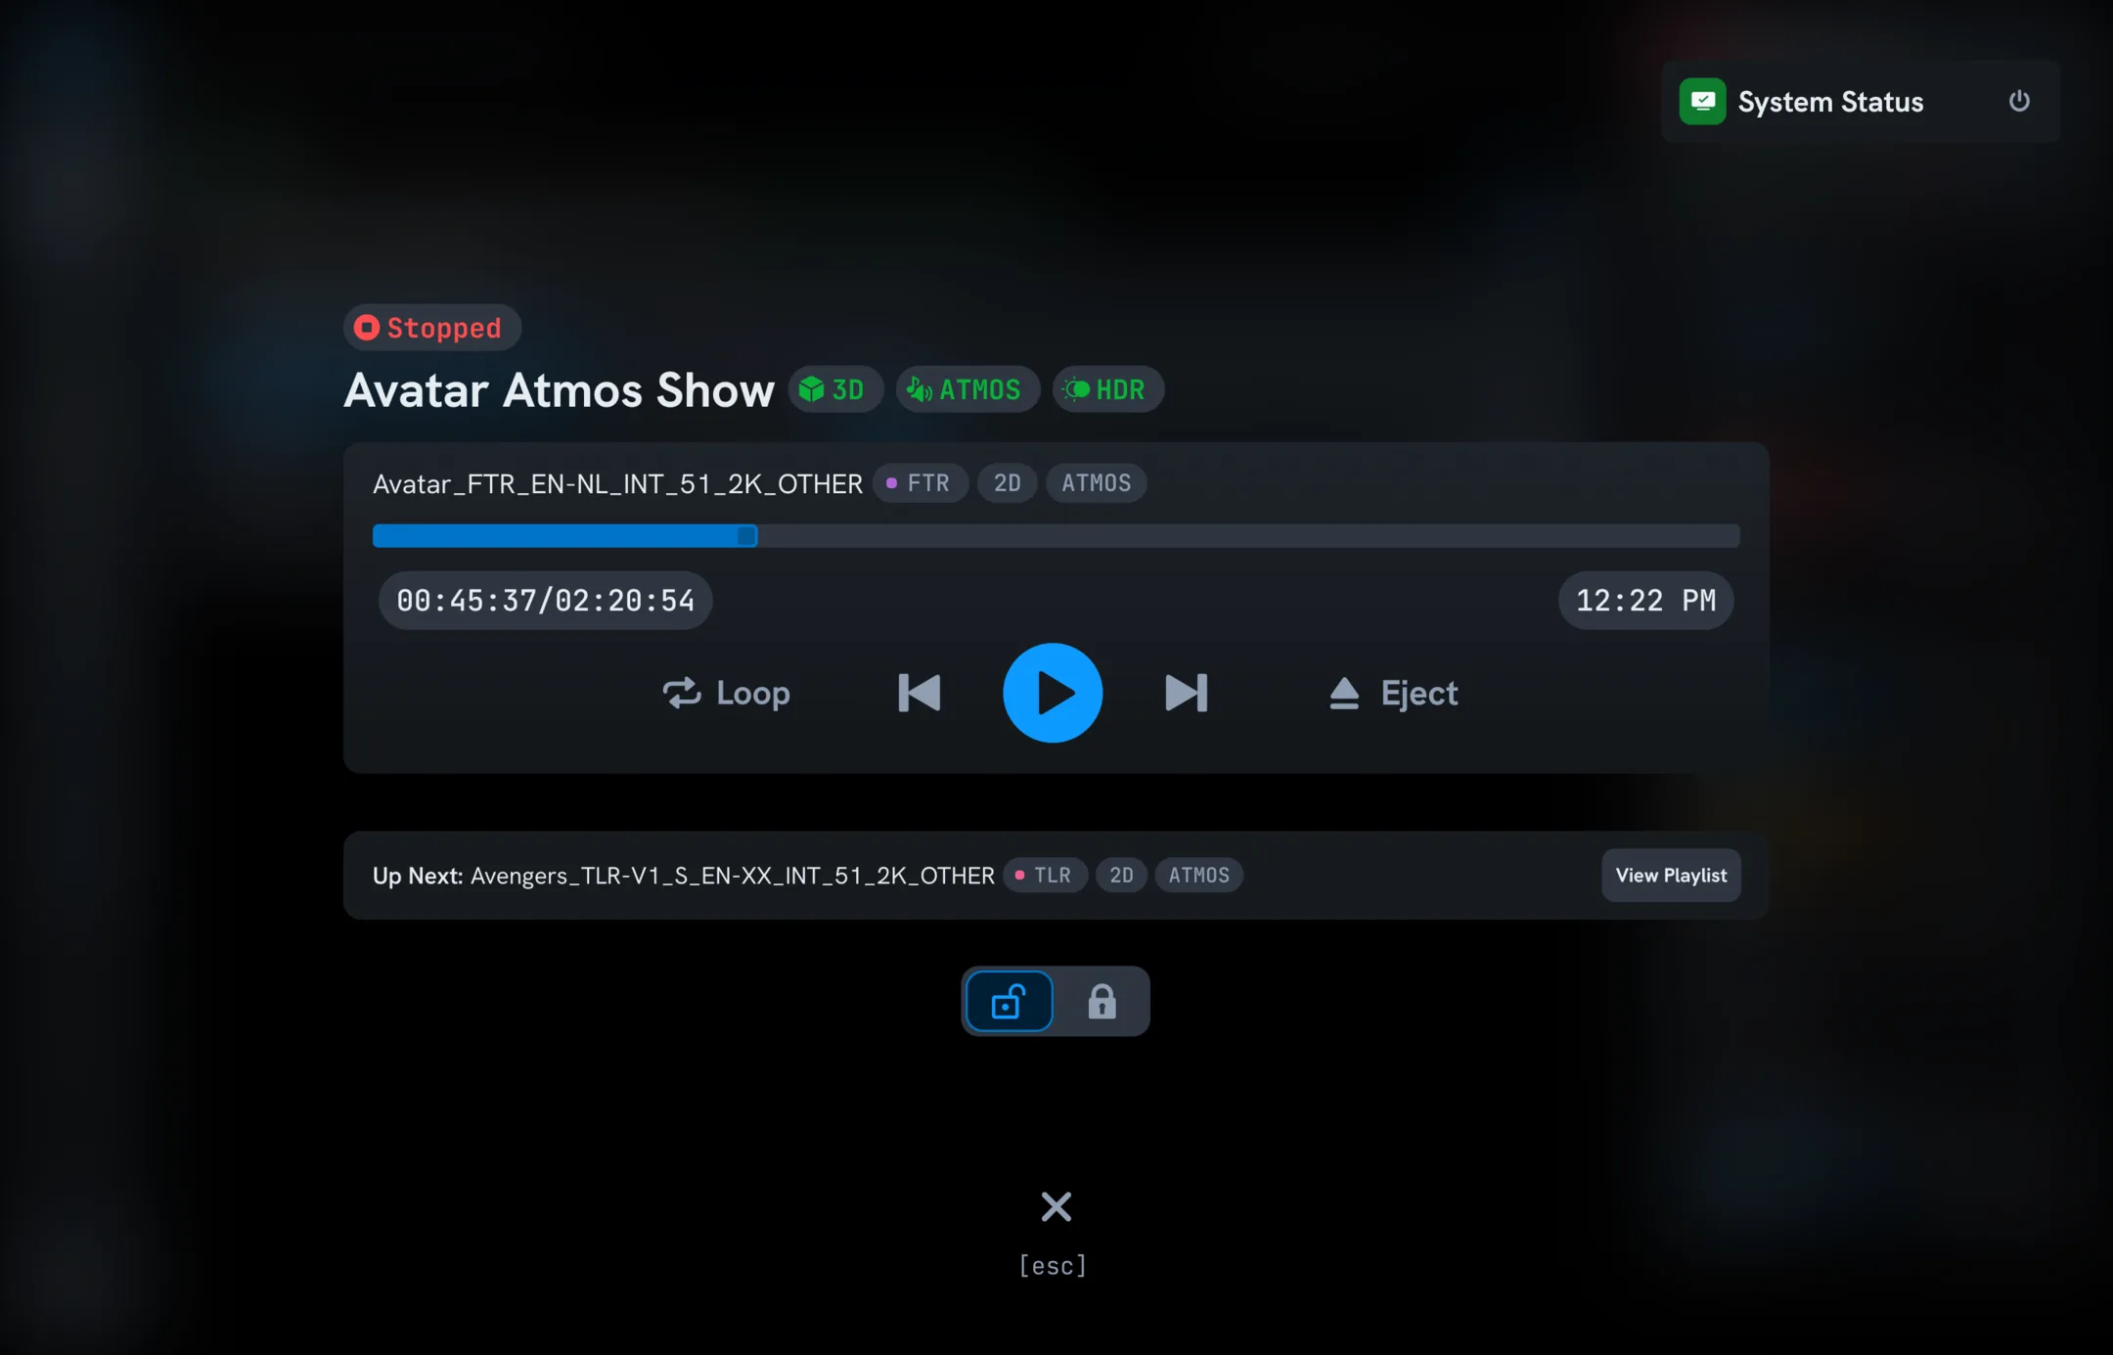Click the 3D format badge
2113x1355 pixels.
click(835, 389)
